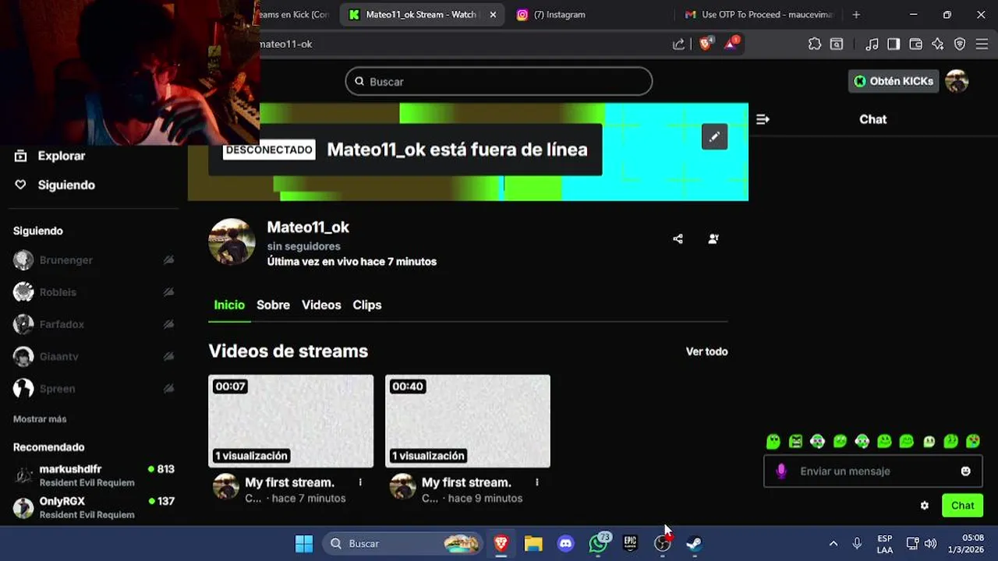Open the more options dots on the 7-minute video
The height and width of the screenshot is (561, 998).
click(x=360, y=482)
